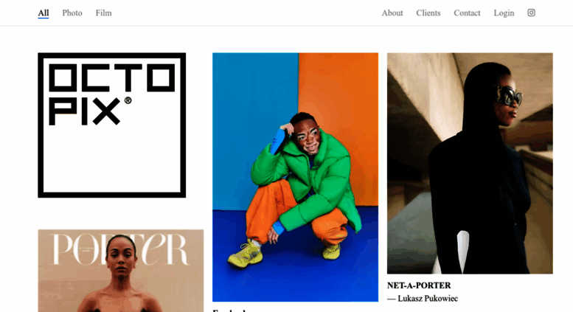Click the OCTO lettering in the logo

(112, 78)
